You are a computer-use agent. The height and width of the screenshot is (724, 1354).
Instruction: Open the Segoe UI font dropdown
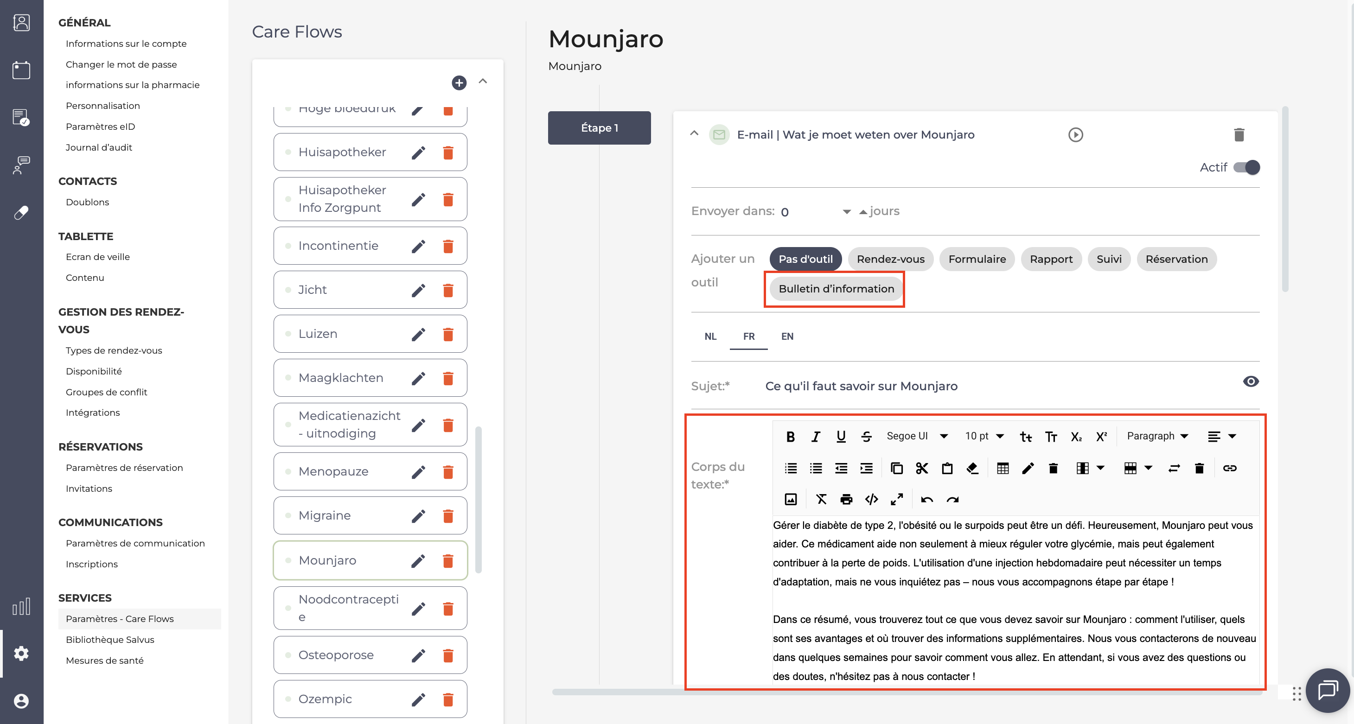click(917, 436)
